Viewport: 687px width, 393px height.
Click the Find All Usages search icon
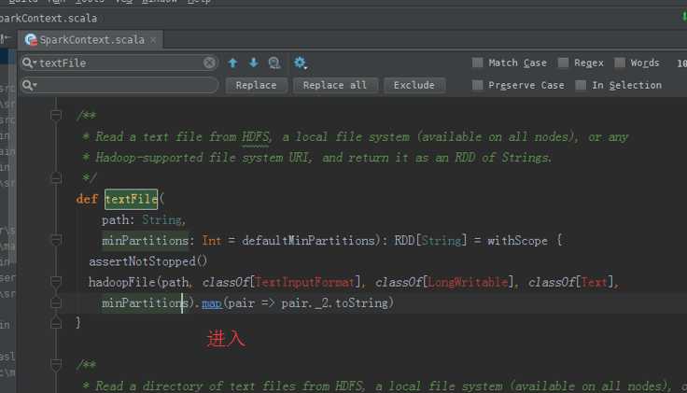[274, 63]
